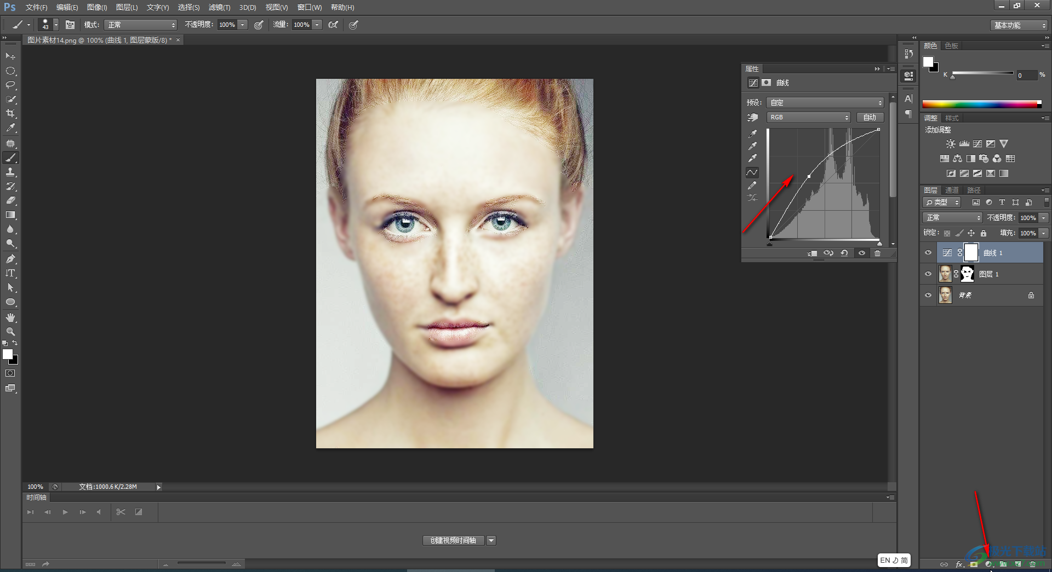1052x572 pixels.
Task: Click the reset adjustment icon in Properties panel
Action: click(844, 253)
